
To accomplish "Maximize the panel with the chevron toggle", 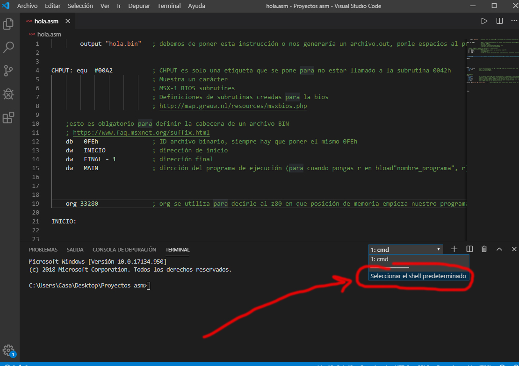I will tap(499, 249).
